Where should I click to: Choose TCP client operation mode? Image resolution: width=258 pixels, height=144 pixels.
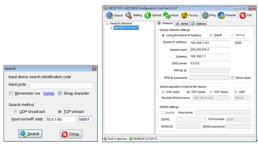coord(163,92)
